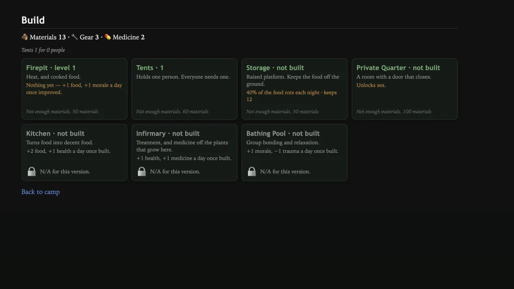
Task: Click '+1 health, +1 medicine a day' text
Action: (x=184, y=158)
